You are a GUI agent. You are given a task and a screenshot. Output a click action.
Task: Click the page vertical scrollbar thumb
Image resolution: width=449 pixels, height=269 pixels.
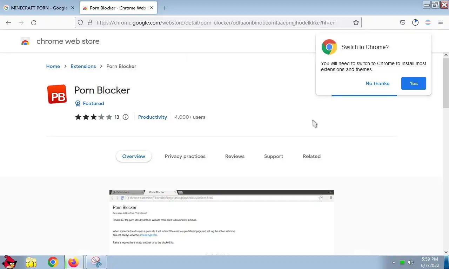coord(446,83)
